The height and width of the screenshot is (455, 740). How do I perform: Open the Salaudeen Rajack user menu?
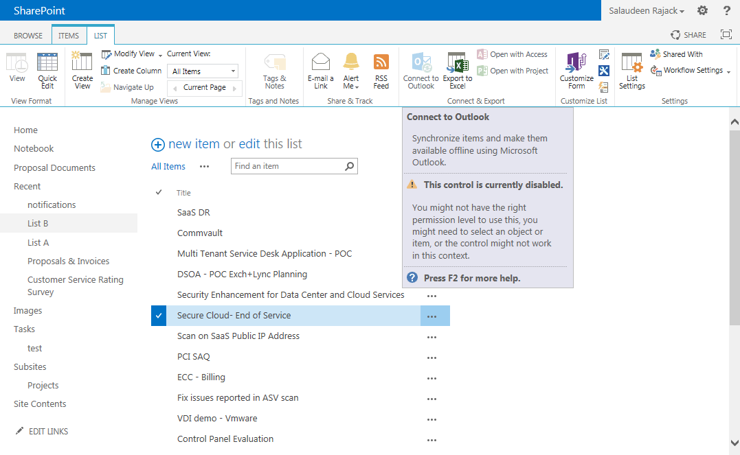tap(646, 10)
